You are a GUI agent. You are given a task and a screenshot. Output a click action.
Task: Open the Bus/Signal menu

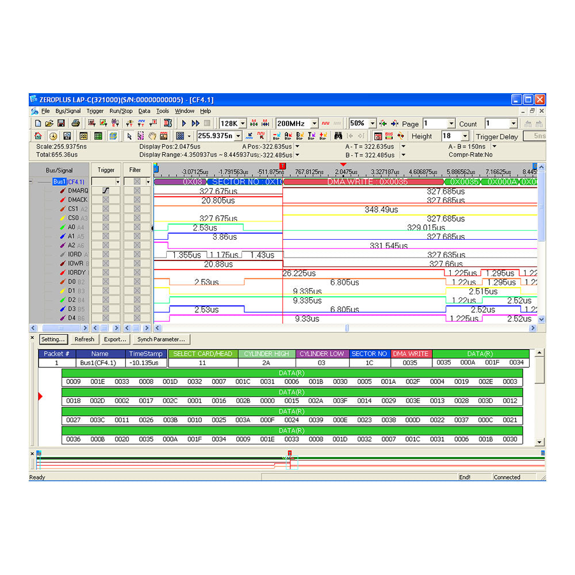coord(69,110)
